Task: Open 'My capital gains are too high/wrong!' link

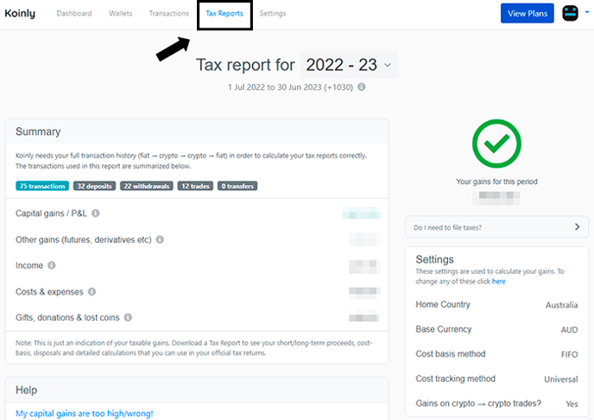Action: pyautogui.click(x=85, y=413)
